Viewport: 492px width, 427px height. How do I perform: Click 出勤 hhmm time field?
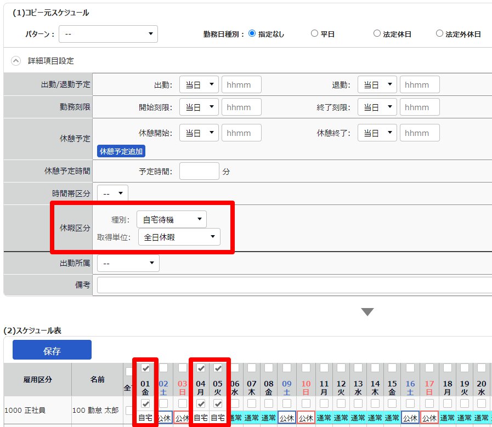click(x=241, y=84)
